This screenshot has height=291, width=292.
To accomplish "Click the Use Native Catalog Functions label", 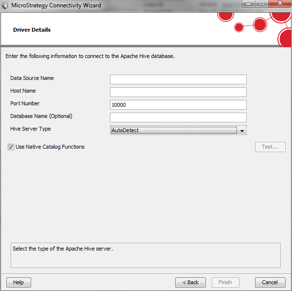I will [x=50, y=147].
